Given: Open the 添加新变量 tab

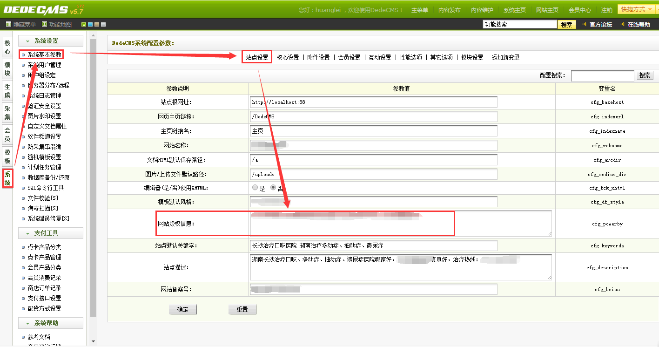Looking at the screenshot, I should coord(505,57).
